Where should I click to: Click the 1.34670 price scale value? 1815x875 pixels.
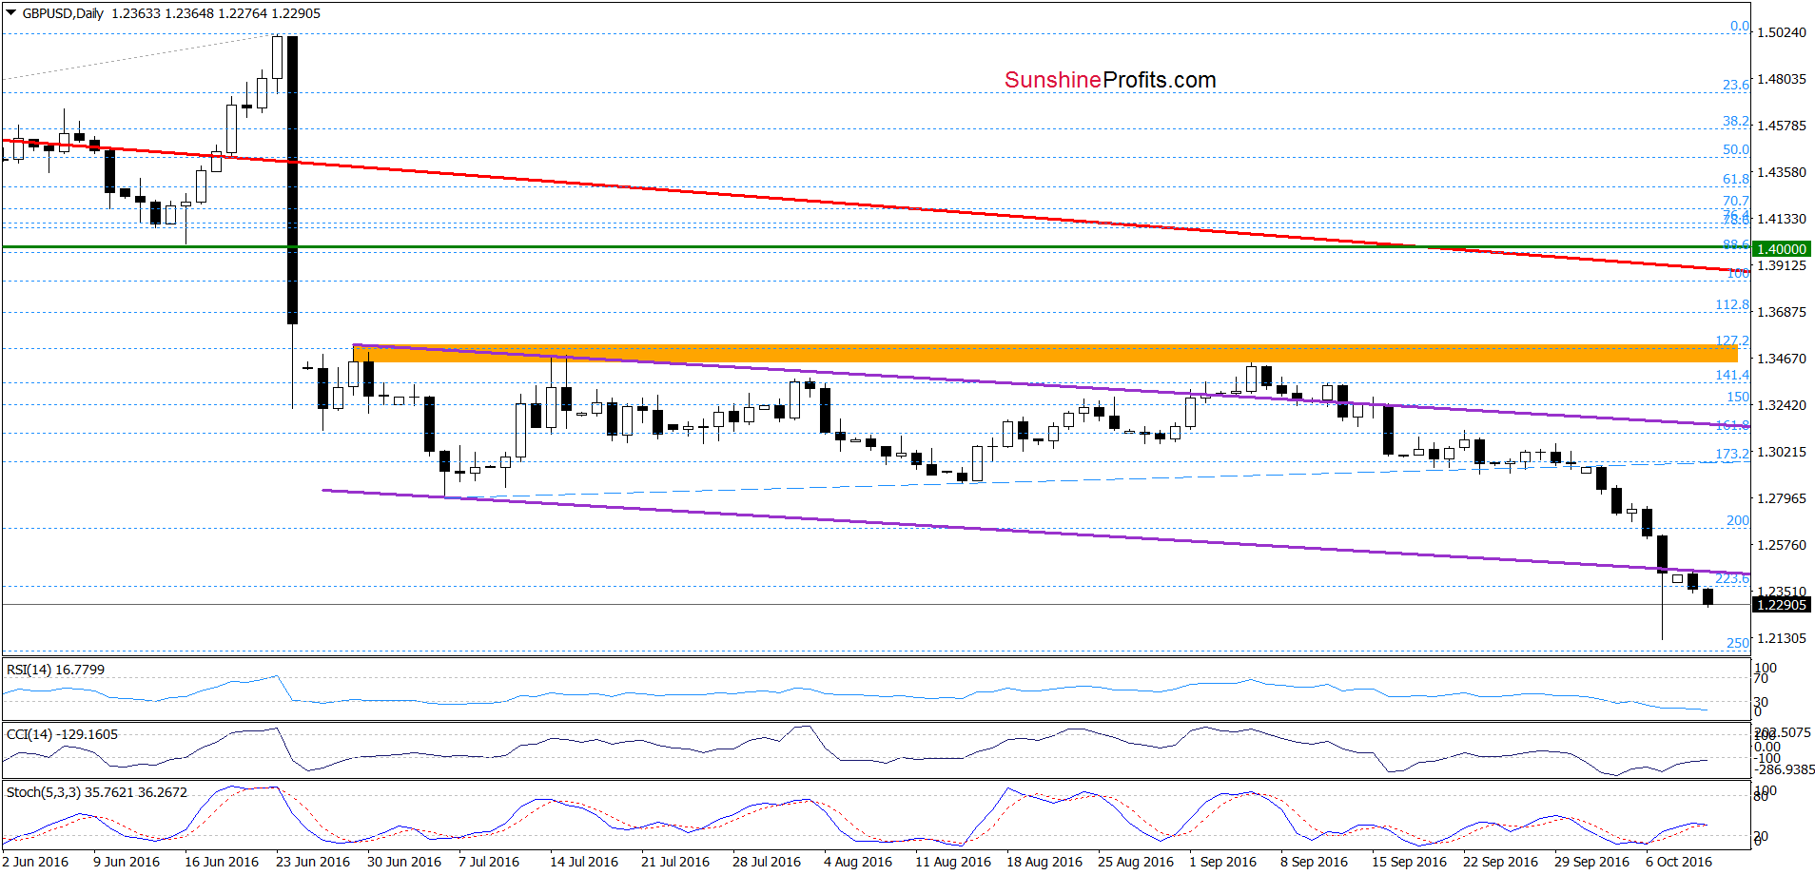coord(1782,359)
